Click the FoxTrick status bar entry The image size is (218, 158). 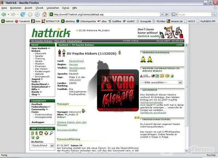pos(211,155)
